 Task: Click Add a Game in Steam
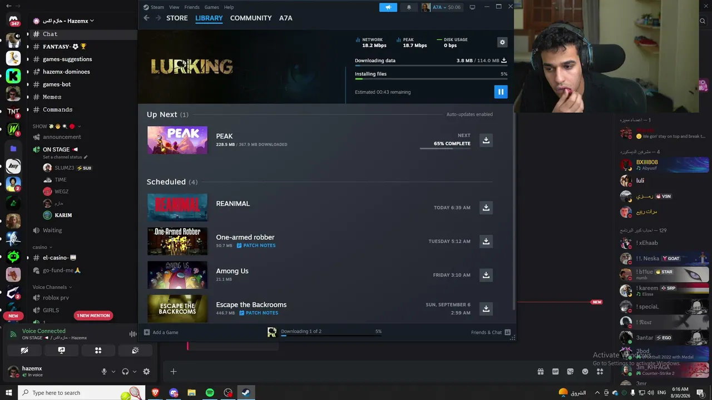click(x=161, y=332)
